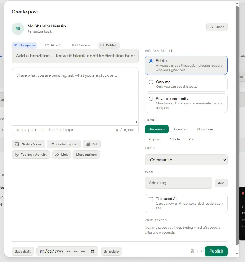Choose the Snippet format
Image resolution: width=245 pixels, height=262 pixels.
pos(154,139)
